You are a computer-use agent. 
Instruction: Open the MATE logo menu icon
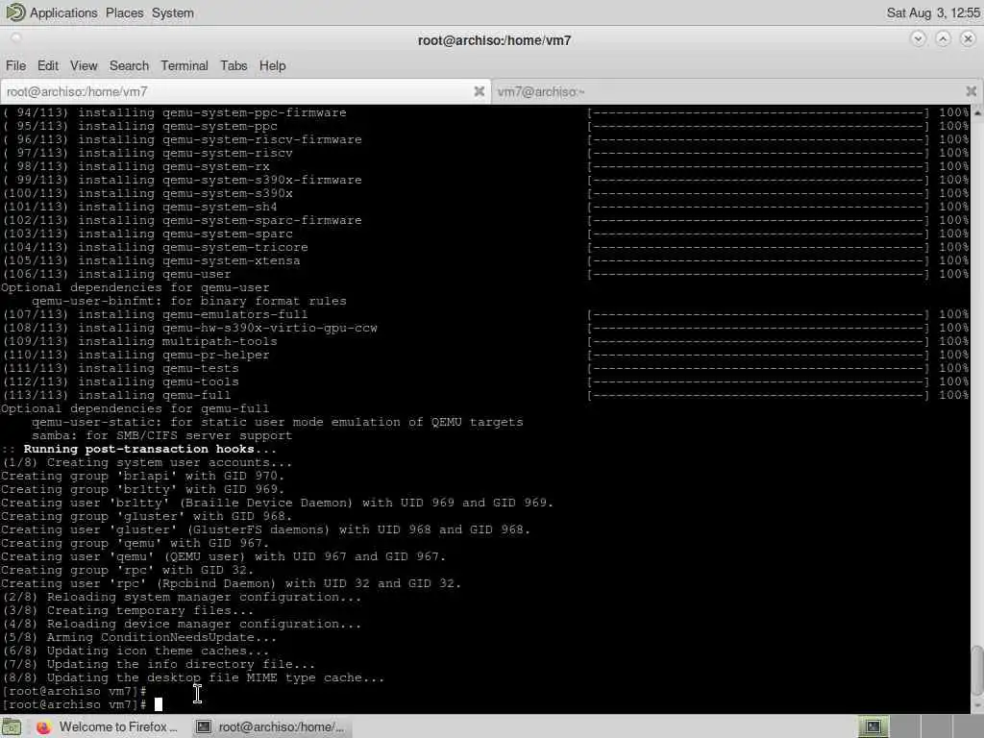[14, 12]
